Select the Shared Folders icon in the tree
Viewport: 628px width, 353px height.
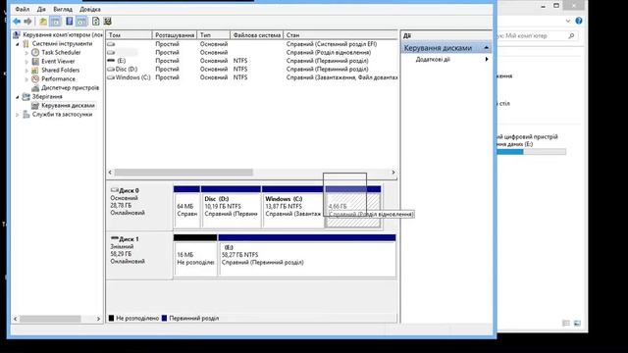click(35, 70)
